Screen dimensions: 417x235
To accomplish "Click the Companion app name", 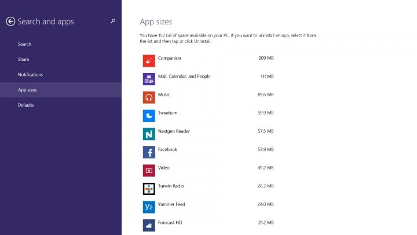I will [x=169, y=58].
